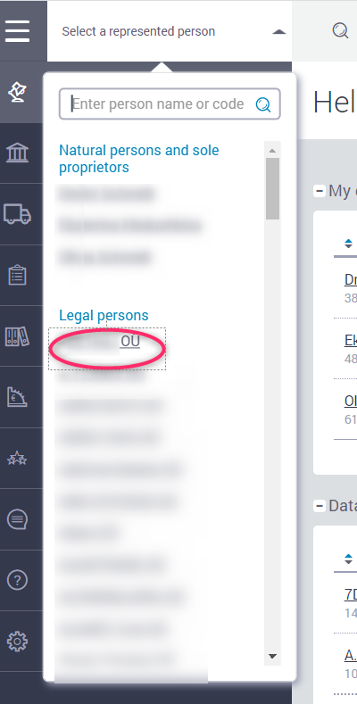Select the circled OU legal person
This screenshot has width=357, height=704.
click(x=107, y=349)
